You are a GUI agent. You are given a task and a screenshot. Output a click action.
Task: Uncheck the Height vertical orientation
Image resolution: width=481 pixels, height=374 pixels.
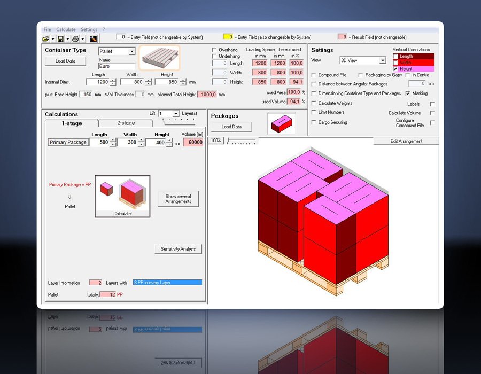coord(395,69)
